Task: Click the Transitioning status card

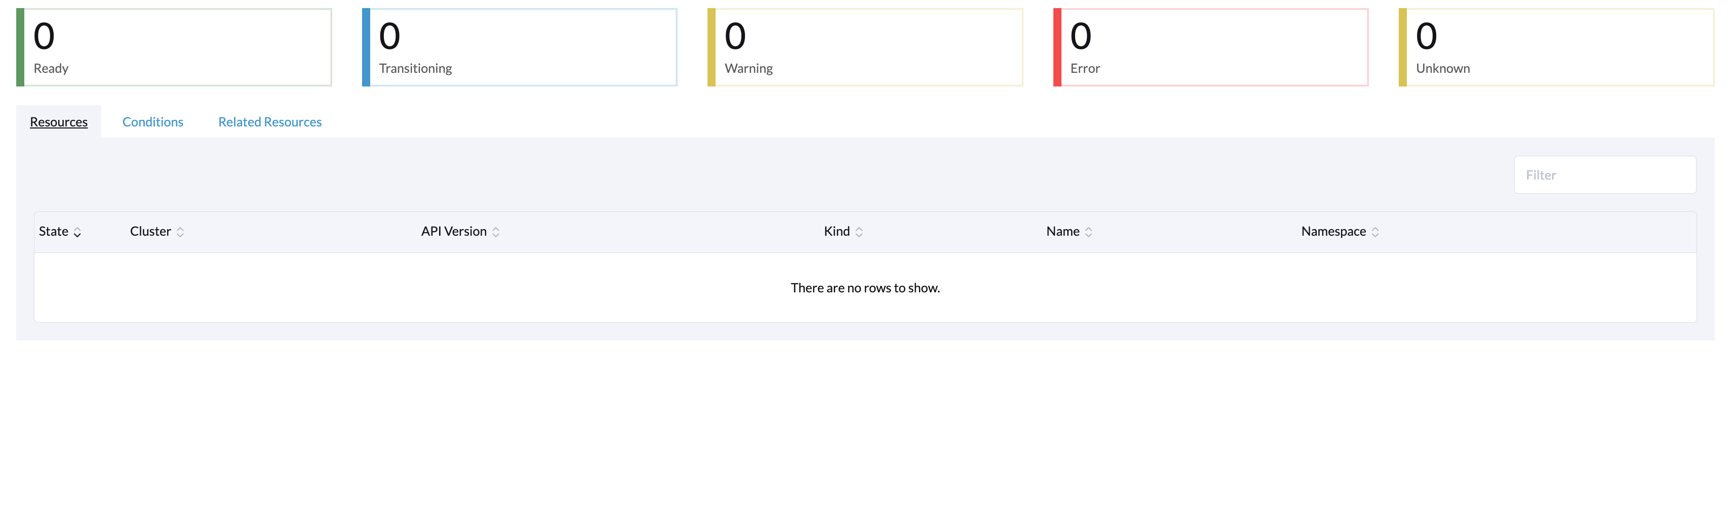Action: point(520,47)
